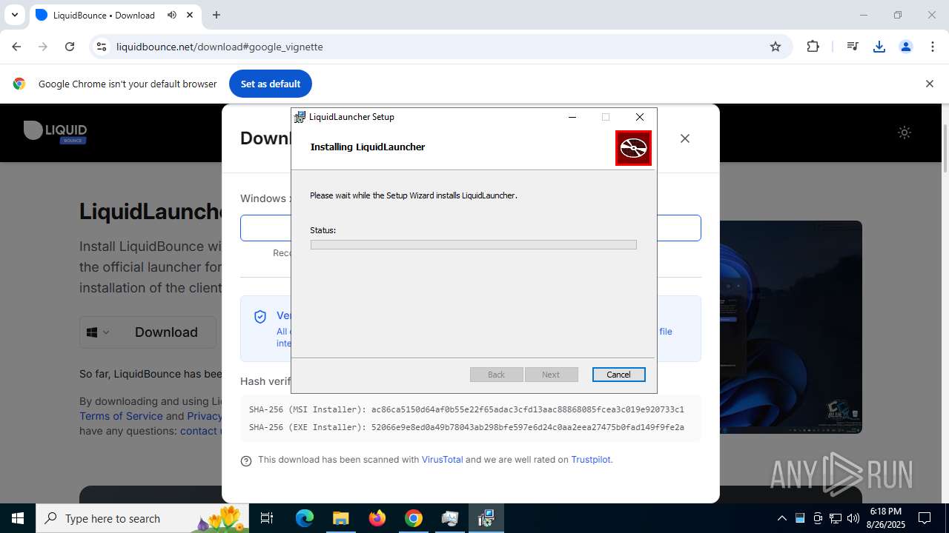Open volume control in system tray
Image resolution: width=949 pixels, height=533 pixels.
853,518
